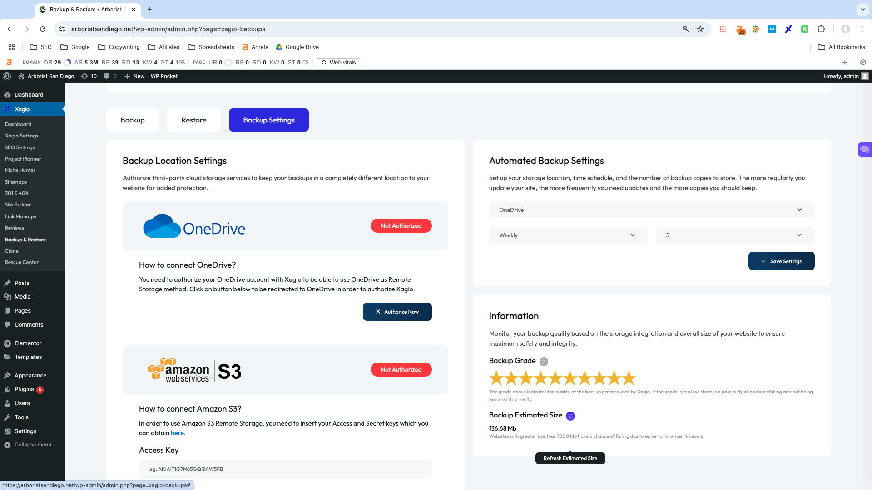The height and width of the screenshot is (490, 872).
Task: Open Chrome three-dot menu
Action: (x=862, y=29)
